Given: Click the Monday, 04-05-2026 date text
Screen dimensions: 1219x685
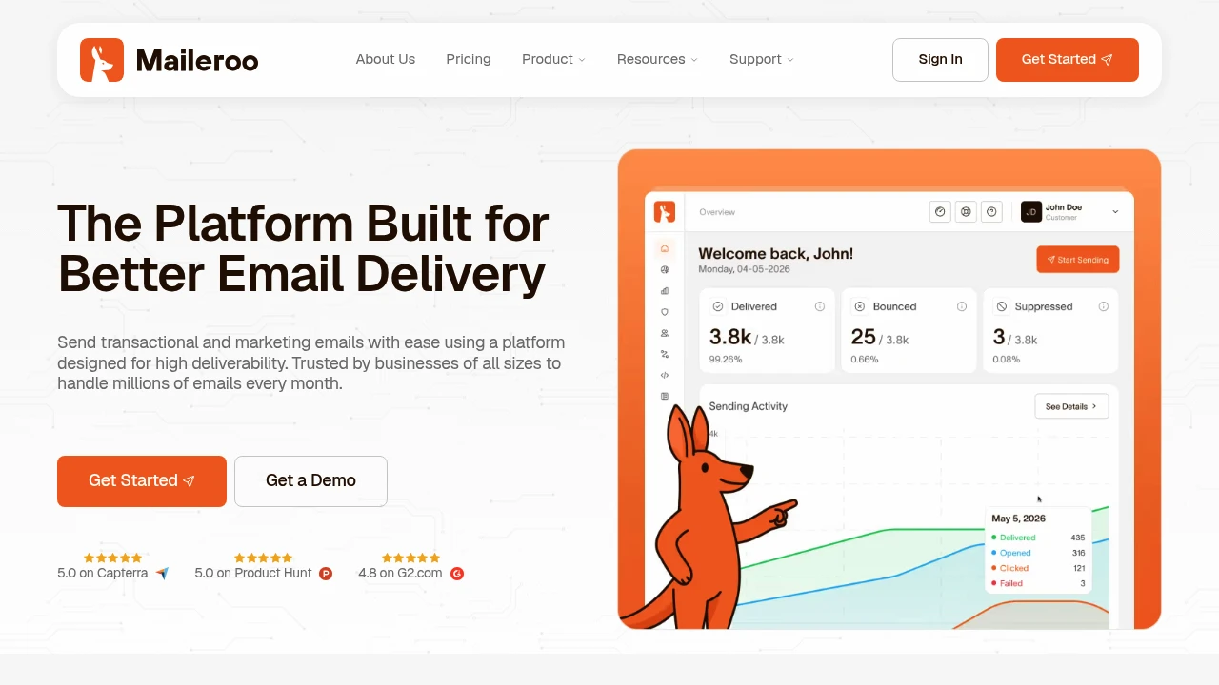Looking at the screenshot, I should [744, 269].
